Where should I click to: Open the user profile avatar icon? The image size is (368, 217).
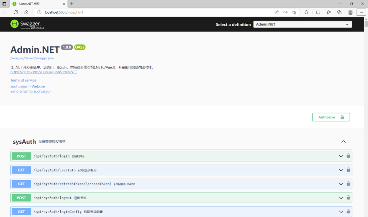point(350,12)
